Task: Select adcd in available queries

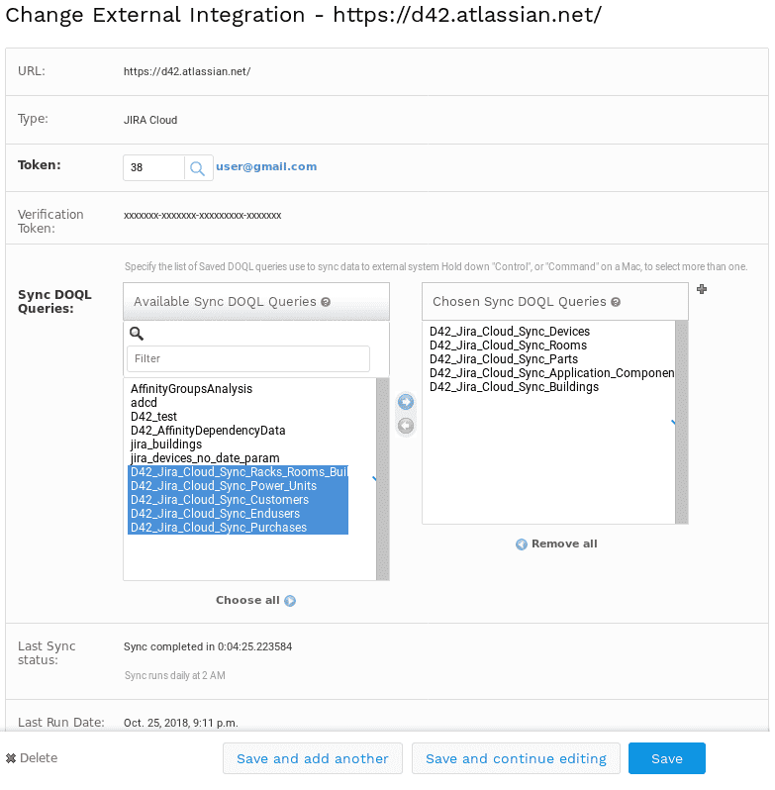Action: [145, 404]
